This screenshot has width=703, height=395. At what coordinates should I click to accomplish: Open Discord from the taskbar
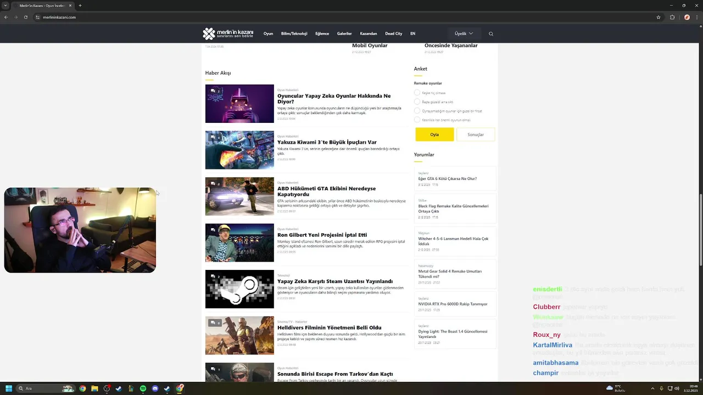155,388
